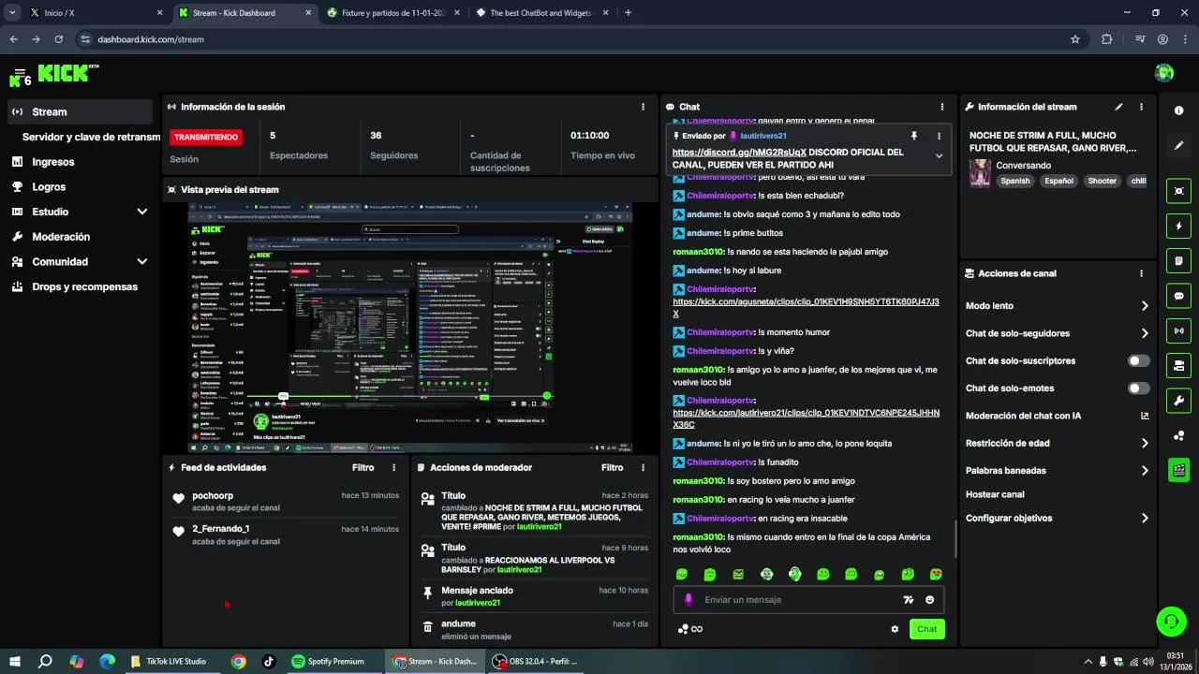Switch to The best ChatBot and Widgets tab
Image resolution: width=1199 pixels, height=674 pixels.
pyautogui.click(x=541, y=13)
